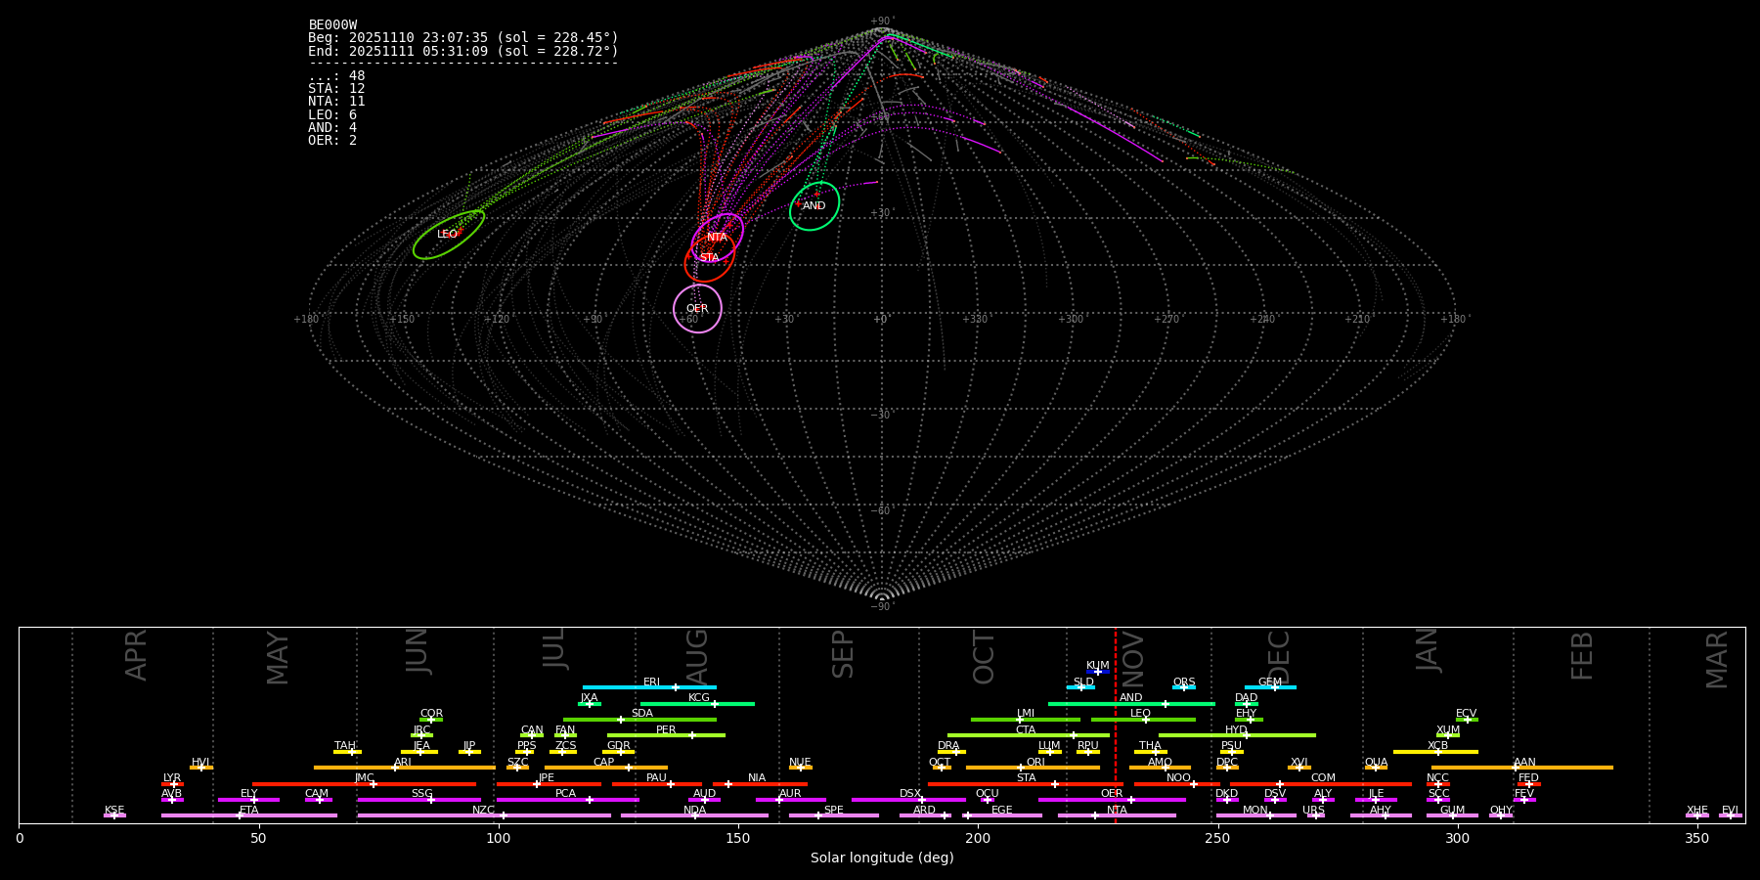Select the long AAN orange bar in timeline
Viewport: 1760px width, 880px height.
[x=1522, y=768]
